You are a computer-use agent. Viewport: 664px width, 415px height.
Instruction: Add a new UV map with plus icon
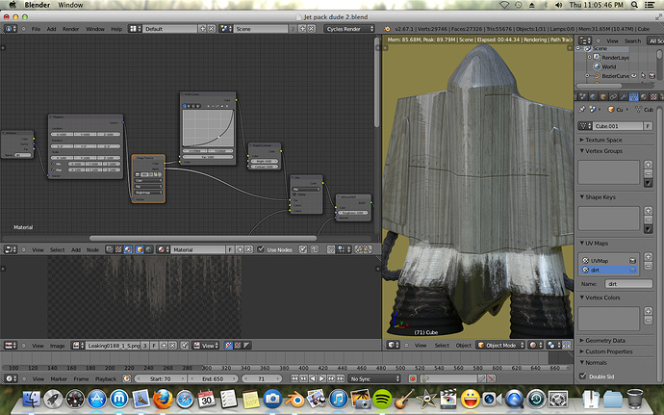[648, 257]
